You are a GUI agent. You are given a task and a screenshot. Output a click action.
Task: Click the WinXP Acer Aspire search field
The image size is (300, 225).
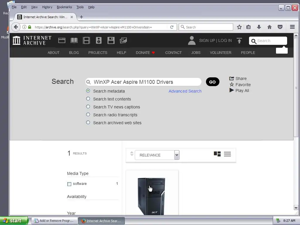point(144,82)
